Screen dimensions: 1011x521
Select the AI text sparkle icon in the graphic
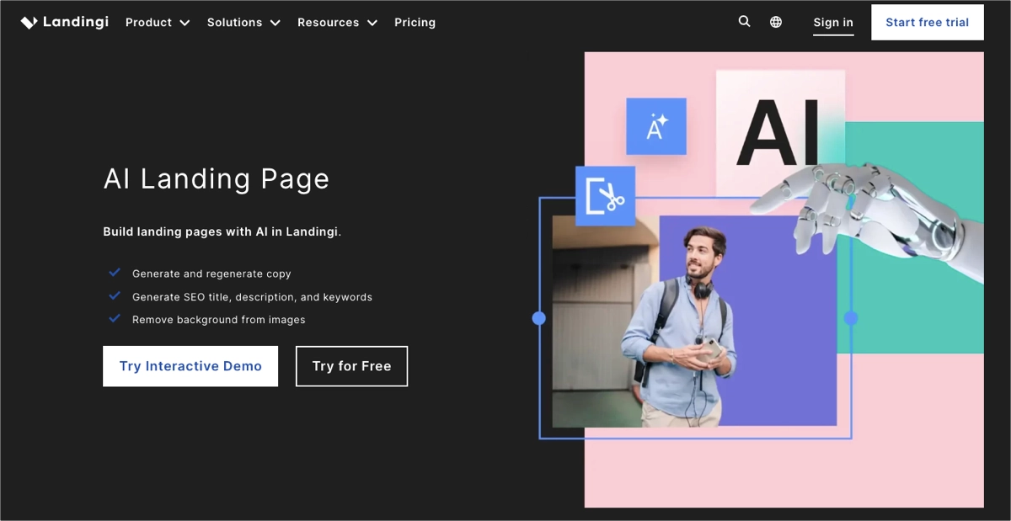[656, 127]
